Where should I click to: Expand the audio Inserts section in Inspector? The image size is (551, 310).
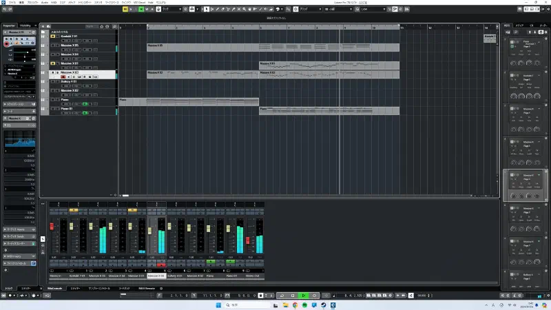[20, 229]
